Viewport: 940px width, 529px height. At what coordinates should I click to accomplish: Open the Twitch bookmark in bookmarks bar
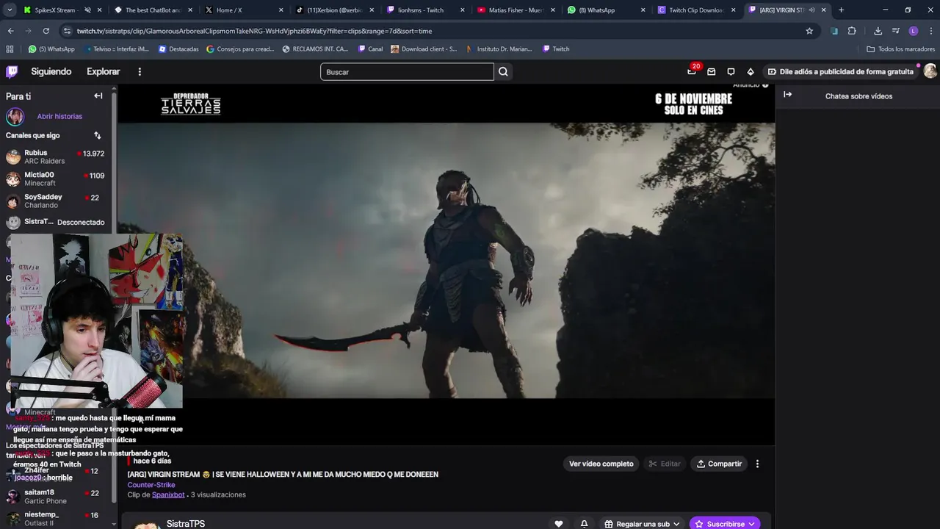[556, 49]
